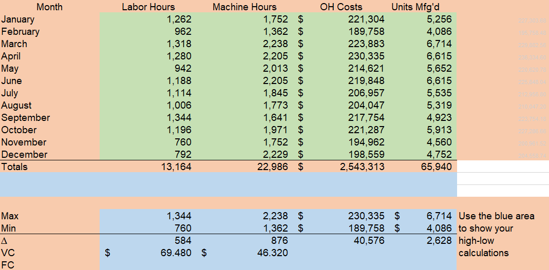
Task: Select labor hours delta value 584
Action: coord(183,241)
